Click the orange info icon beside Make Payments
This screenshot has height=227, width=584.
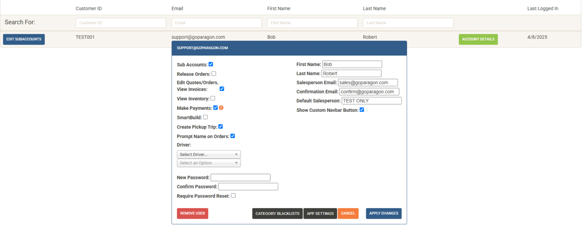pos(221,108)
